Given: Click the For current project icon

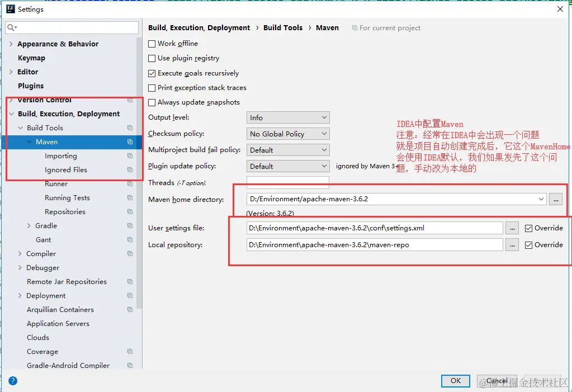Looking at the screenshot, I should click(x=354, y=28).
